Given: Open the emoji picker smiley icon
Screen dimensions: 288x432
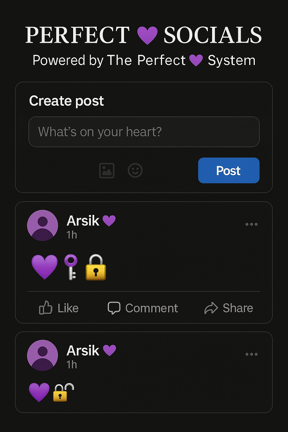Looking at the screenshot, I should (135, 170).
